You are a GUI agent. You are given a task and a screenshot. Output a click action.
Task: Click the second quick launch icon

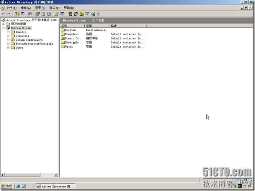pos(24,186)
